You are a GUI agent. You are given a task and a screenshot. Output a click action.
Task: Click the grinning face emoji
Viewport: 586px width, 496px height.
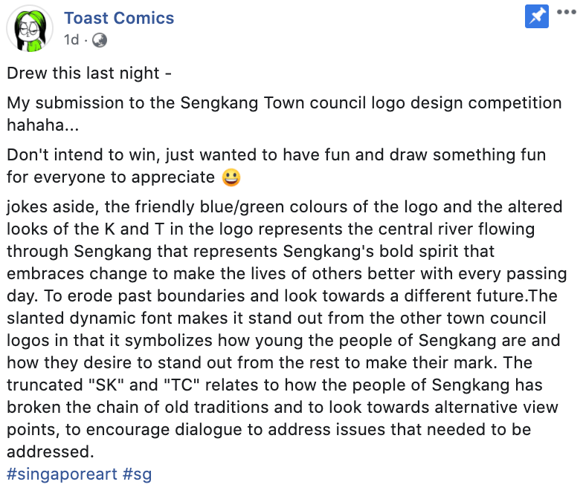(x=231, y=177)
